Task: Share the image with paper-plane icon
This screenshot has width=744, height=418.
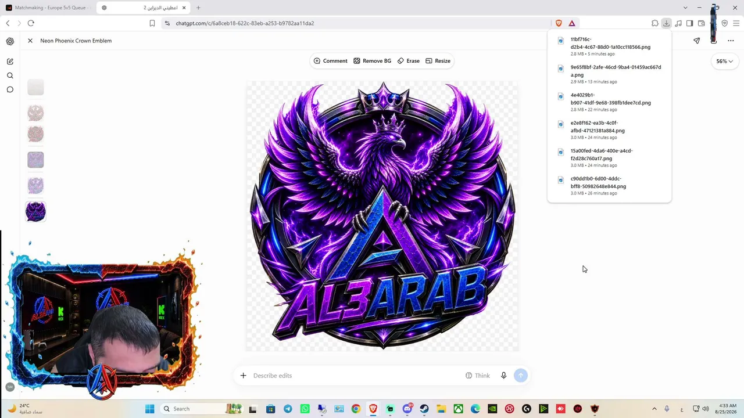Action: pyautogui.click(x=697, y=41)
